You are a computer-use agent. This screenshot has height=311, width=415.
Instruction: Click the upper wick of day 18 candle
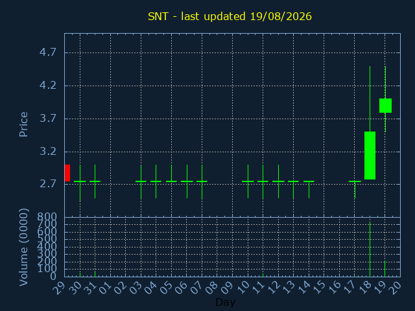[x=370, y=98]
